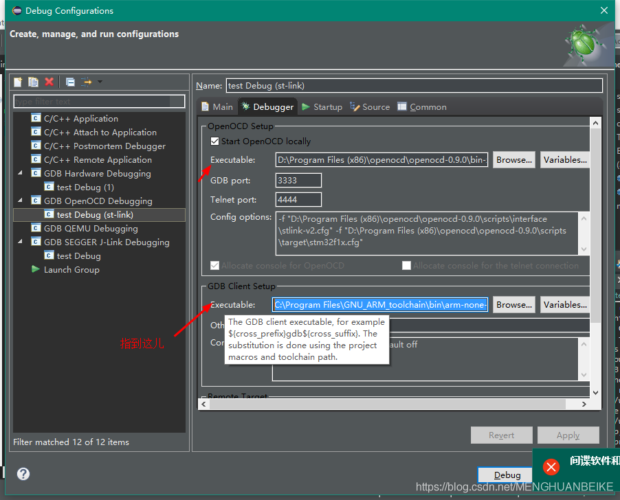Toggle Allocate console for OpenOCD checkbox

(x=215, y=265)
